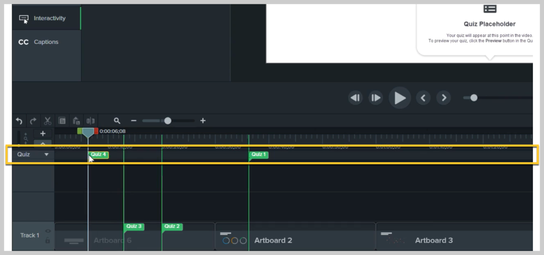Select the Quiz 4 marker
The height and width of the screenshot is (255, 544).
(98, 155)
